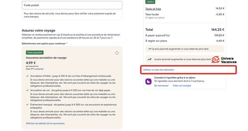Click the Se connecter link
248x131 pixels.
161,85
